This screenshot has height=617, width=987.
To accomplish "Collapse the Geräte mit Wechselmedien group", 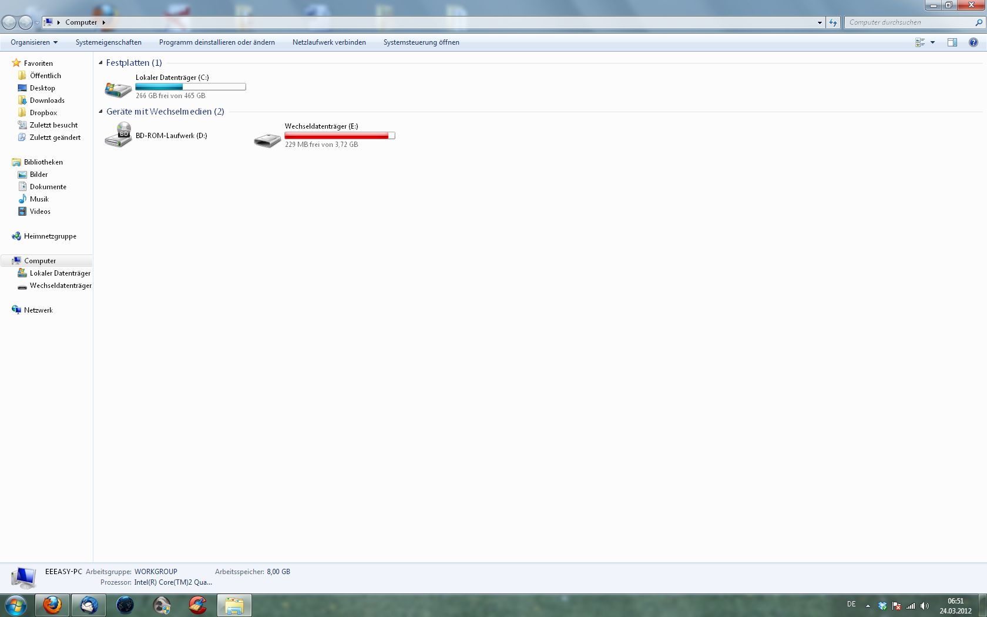I will (x=100, y=112).
